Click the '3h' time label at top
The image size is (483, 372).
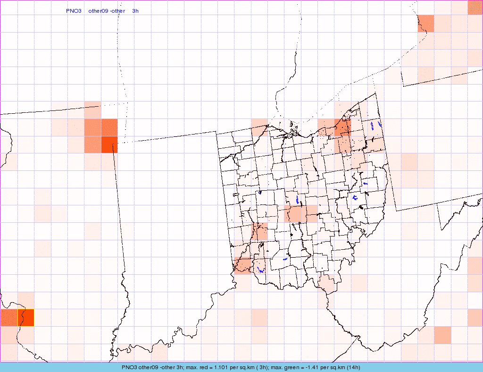click(x=135, y=11)
